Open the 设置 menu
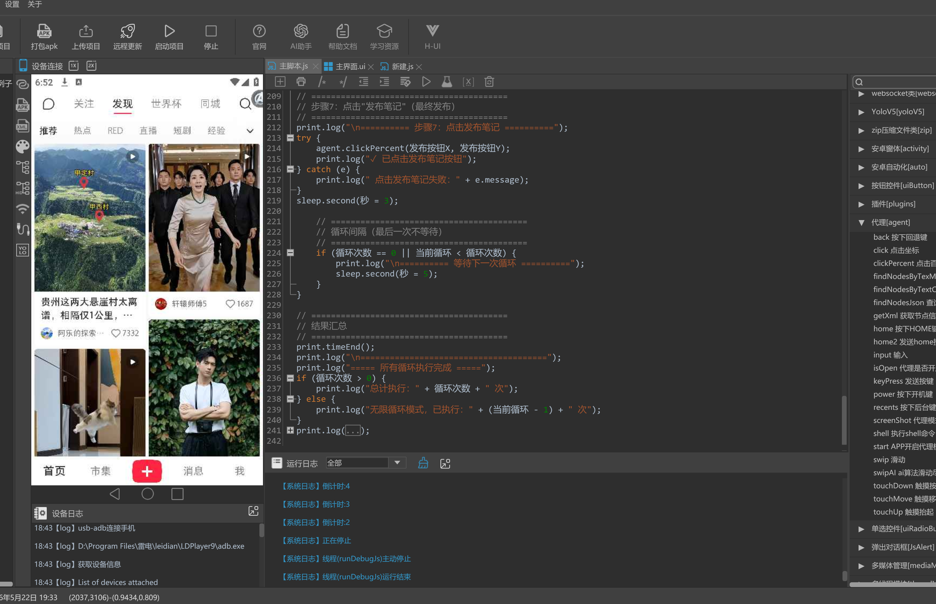 tap(12, 4)
